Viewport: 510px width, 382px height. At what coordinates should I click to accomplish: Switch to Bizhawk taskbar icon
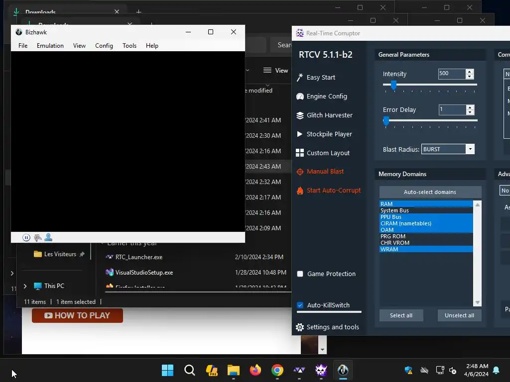click(343, 370)
